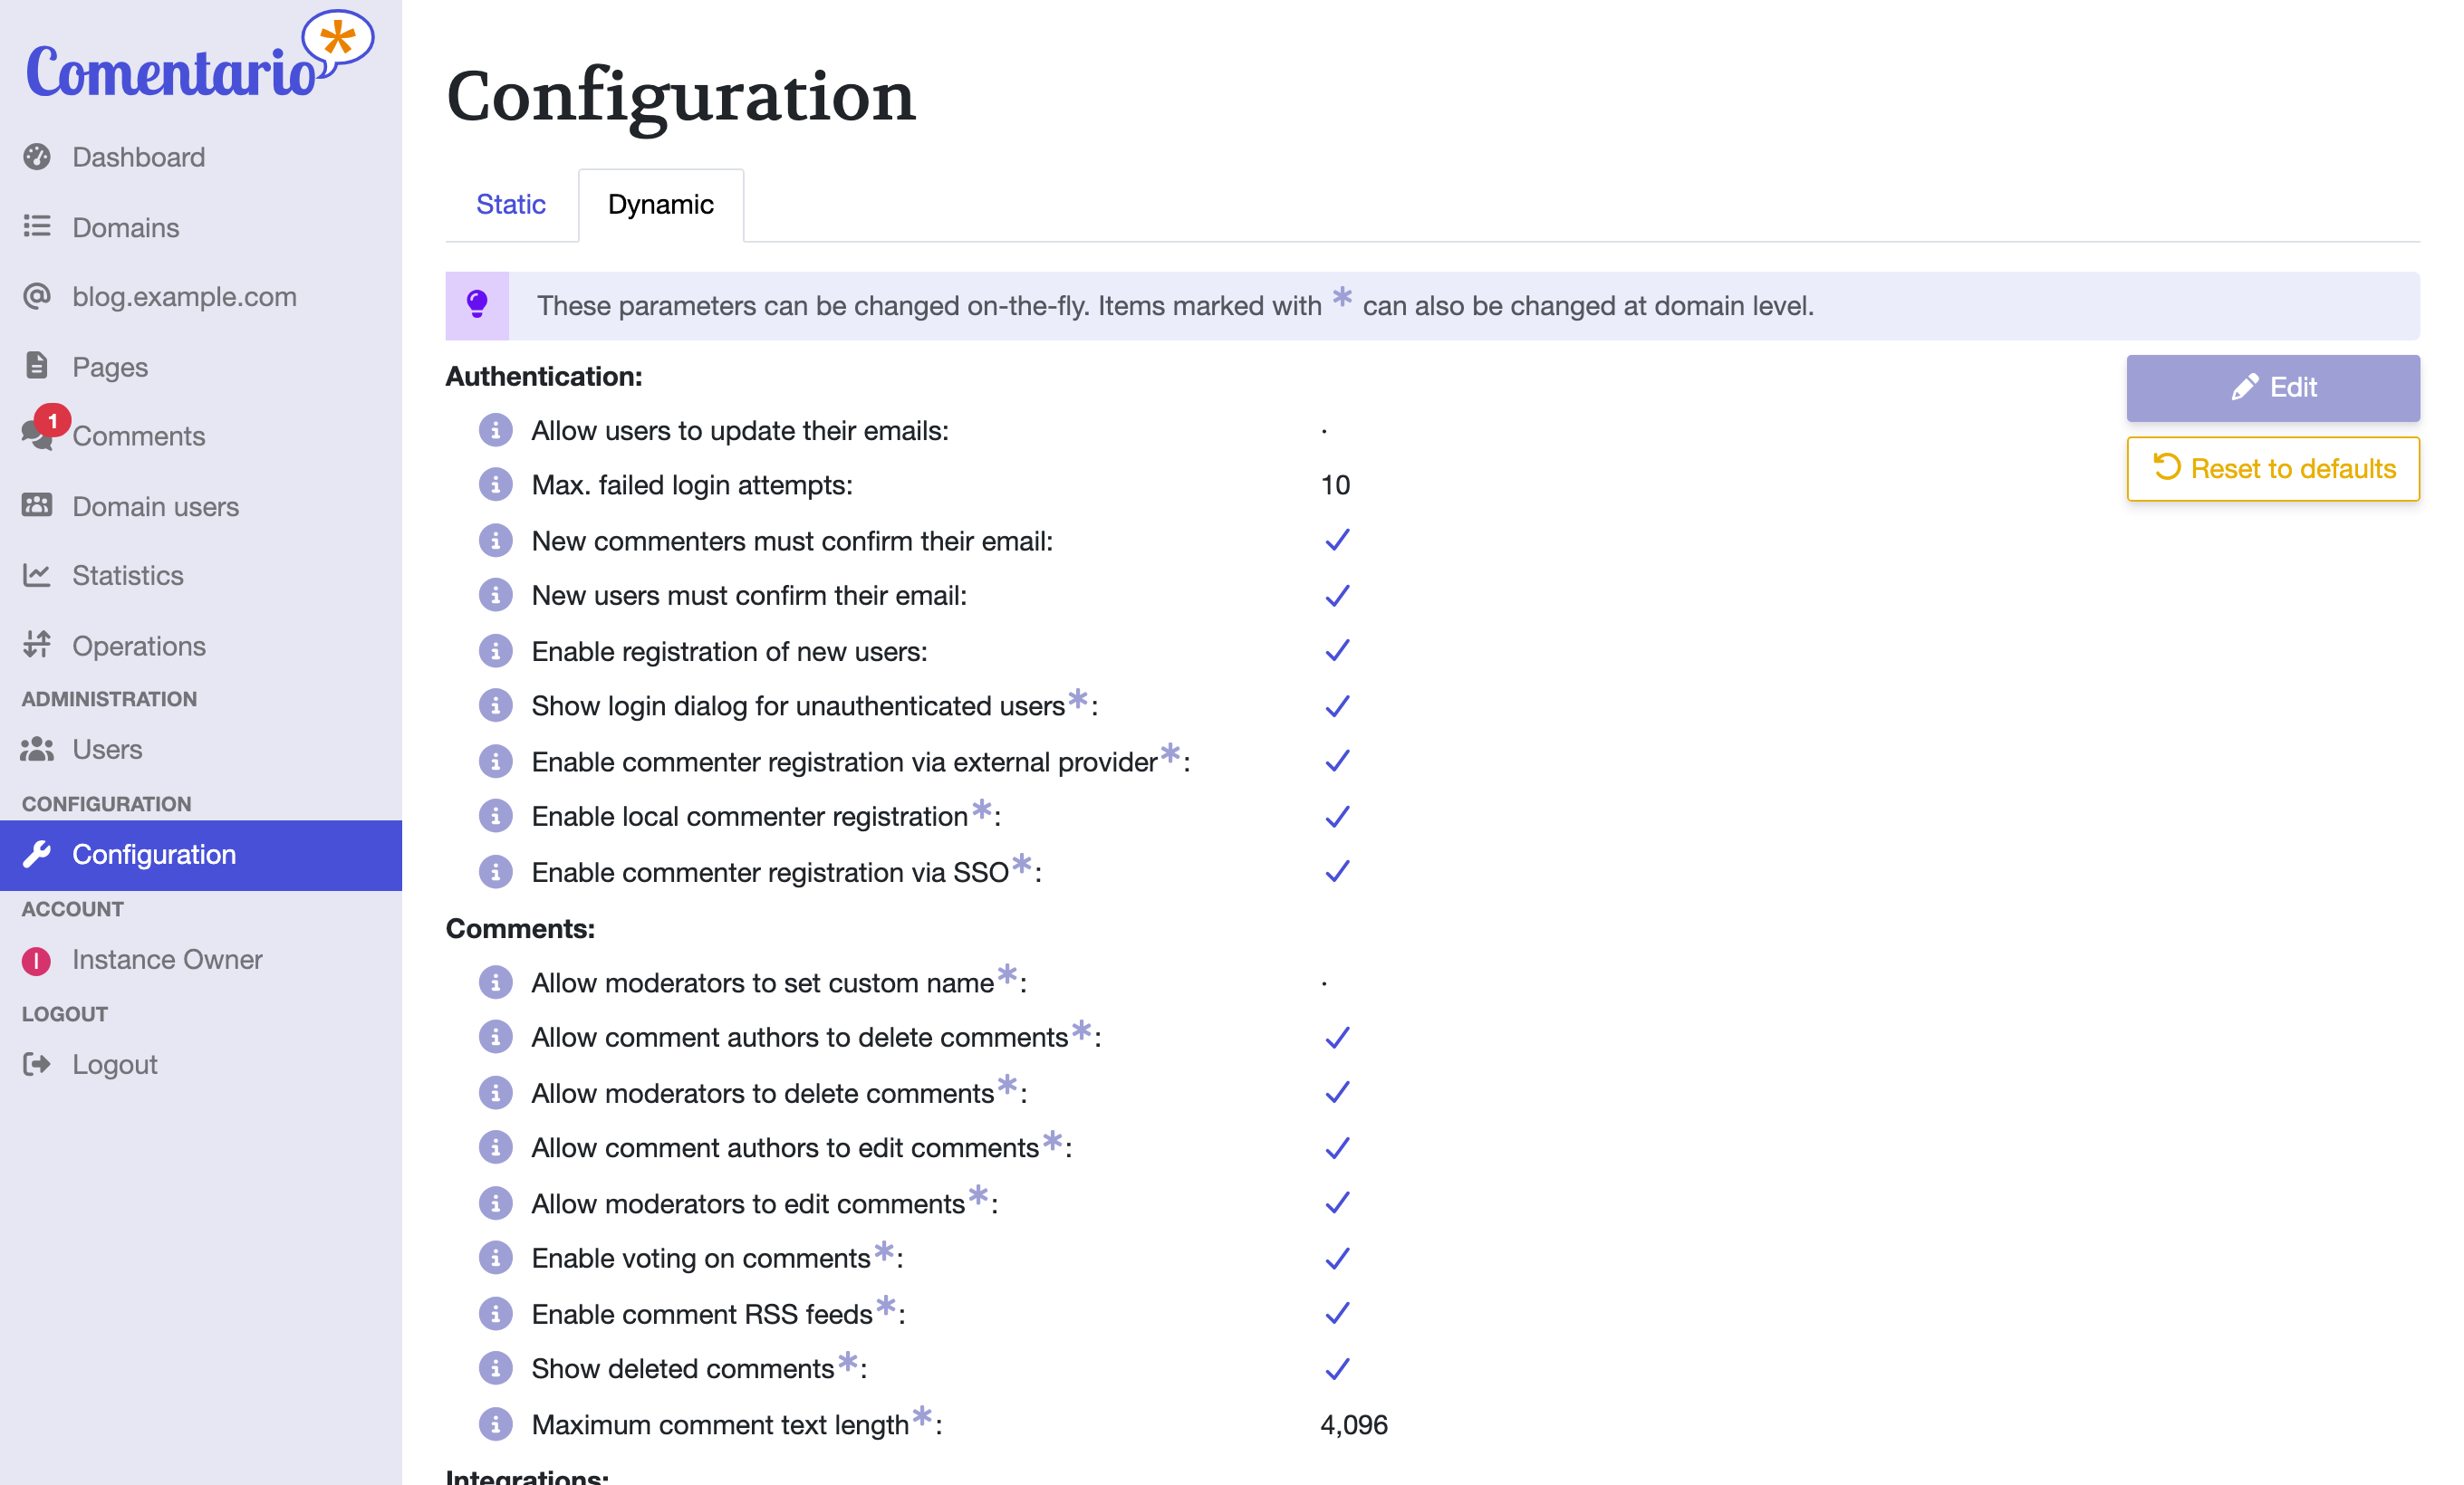This screenshot has height=1485, width=2464.
Task: Click the Edit button
Action: [x=2273, y=388]
